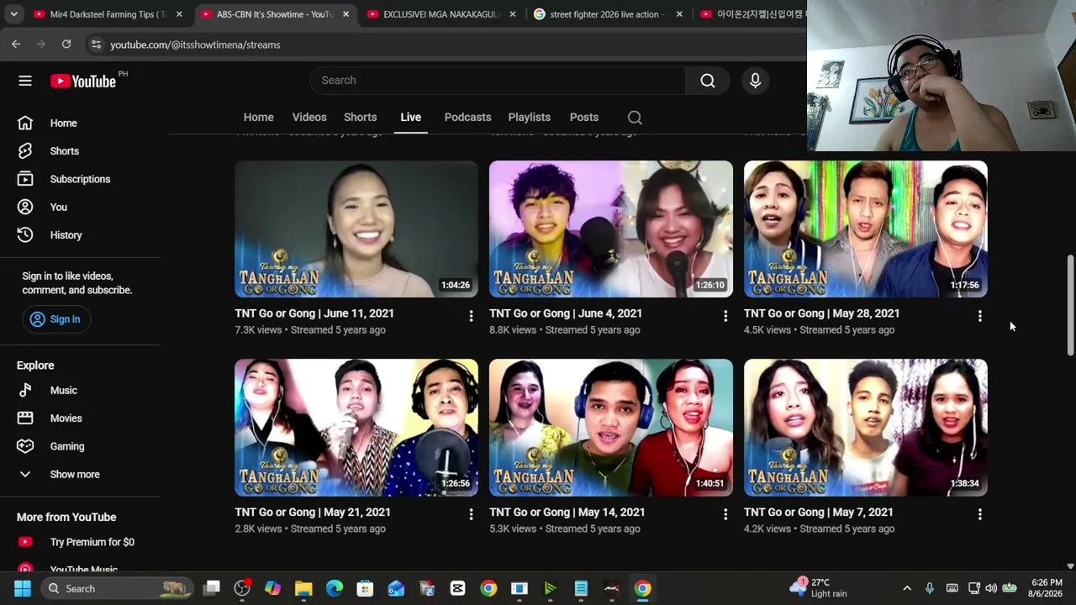Start voice search with the microphone icon
This screenshot has width=1076, height=605.
[755, 81]
